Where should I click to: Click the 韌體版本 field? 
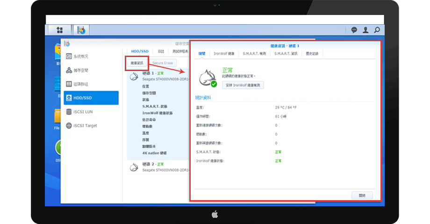(x=149, y=146)
